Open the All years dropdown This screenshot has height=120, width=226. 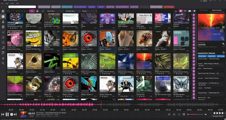click(89, 11)
